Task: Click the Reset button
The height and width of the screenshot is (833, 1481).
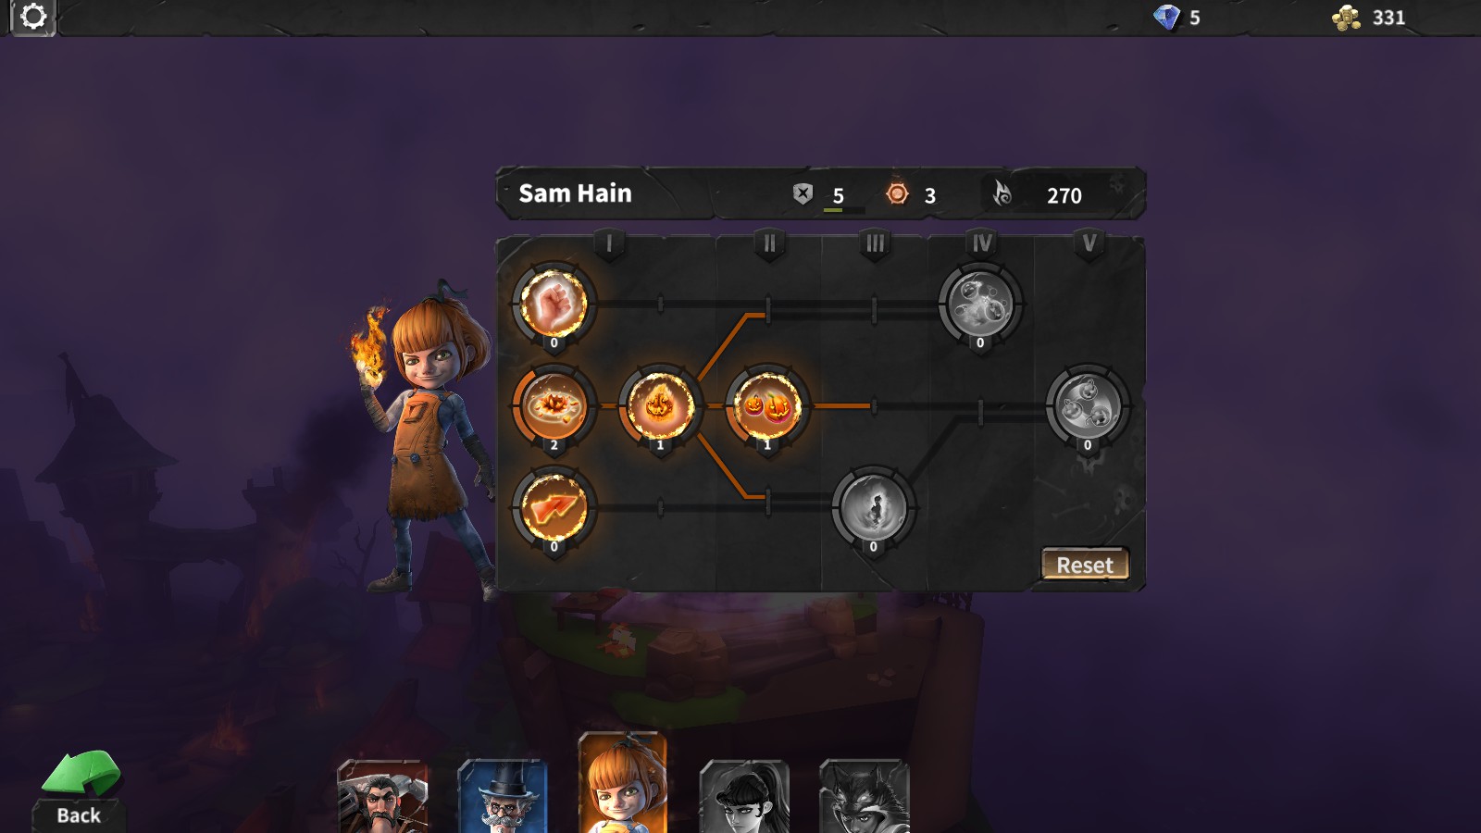Action: (1085, 565)
